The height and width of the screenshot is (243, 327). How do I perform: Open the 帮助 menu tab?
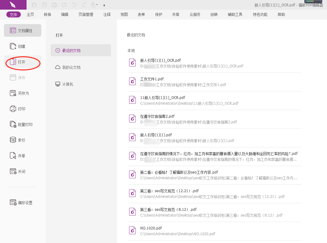pyautogui.click(x=281, y=14)
